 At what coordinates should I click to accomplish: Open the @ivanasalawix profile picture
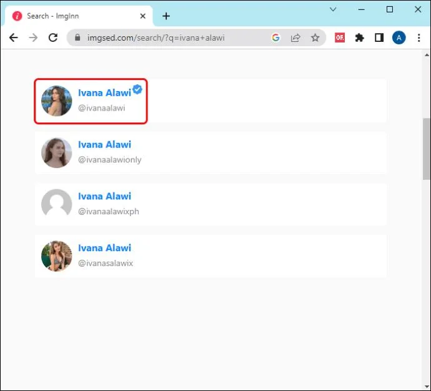pyautogui.click(x=57, y=256)
